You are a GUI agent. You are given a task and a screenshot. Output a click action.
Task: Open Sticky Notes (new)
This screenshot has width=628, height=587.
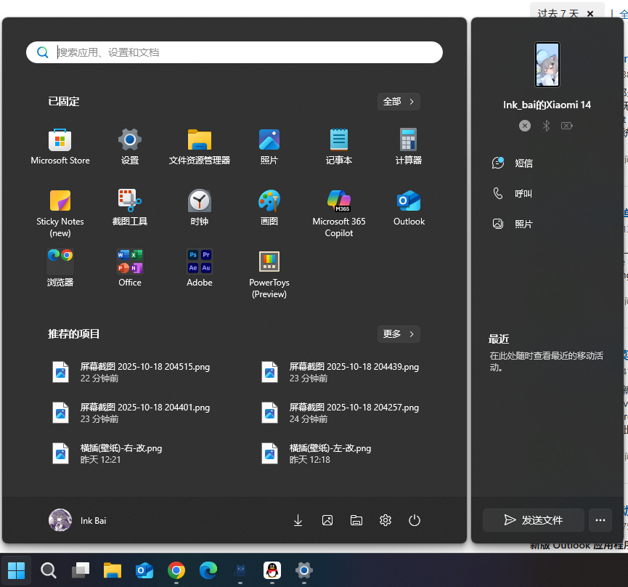click(x=60, y=213)
